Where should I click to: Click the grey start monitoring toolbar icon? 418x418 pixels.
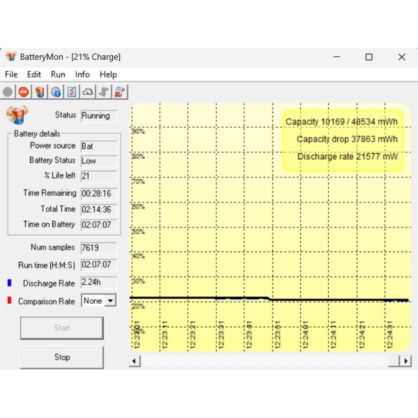8,92
